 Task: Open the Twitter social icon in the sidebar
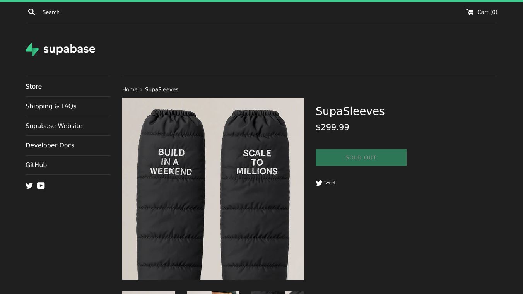click(29, 186)
